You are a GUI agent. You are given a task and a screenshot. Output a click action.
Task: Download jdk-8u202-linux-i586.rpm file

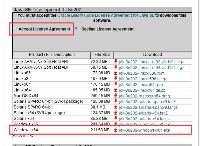point(142,73)
